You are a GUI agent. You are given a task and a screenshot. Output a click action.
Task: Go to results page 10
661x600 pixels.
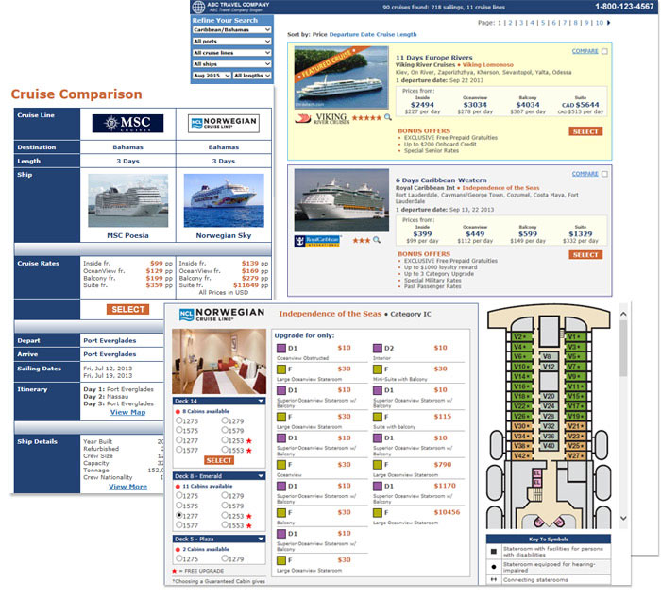(x=599, y=23)
